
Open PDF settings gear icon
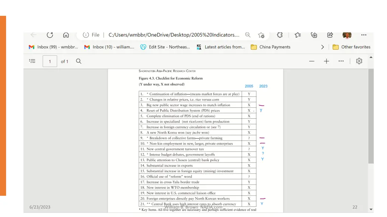tap(359, 61)
